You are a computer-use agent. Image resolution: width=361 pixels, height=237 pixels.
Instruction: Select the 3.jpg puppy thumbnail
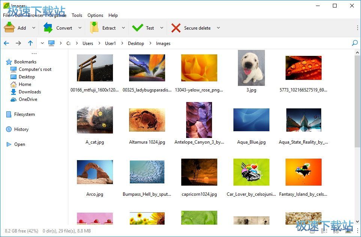click(x=251, y=68)
